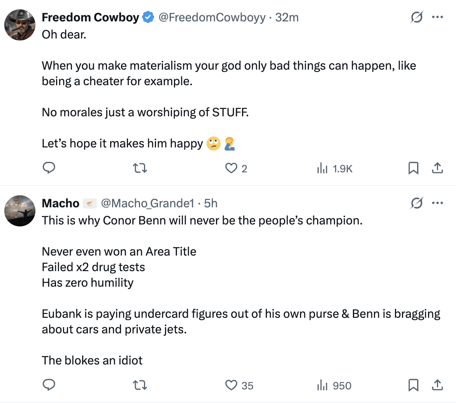Click the 32m timestamp on Freedom Cowboy's tweet
This screenshot has width=456, height=403.
(288, 17)
